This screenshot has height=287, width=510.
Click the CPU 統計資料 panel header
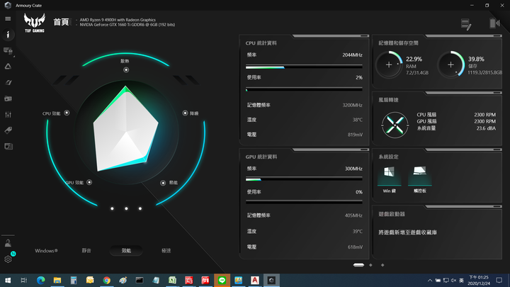point(261,43)
